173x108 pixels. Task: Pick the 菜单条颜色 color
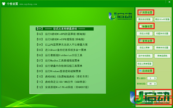(x=162, y=56)
